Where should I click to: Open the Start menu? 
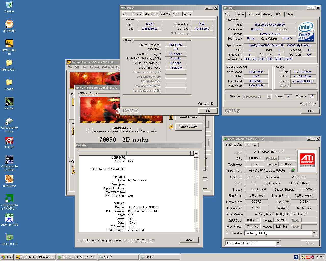click(7, 257)
